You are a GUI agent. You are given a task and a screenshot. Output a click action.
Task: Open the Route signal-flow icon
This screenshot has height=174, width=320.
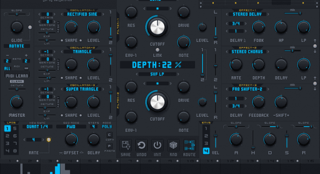(189, 146)
